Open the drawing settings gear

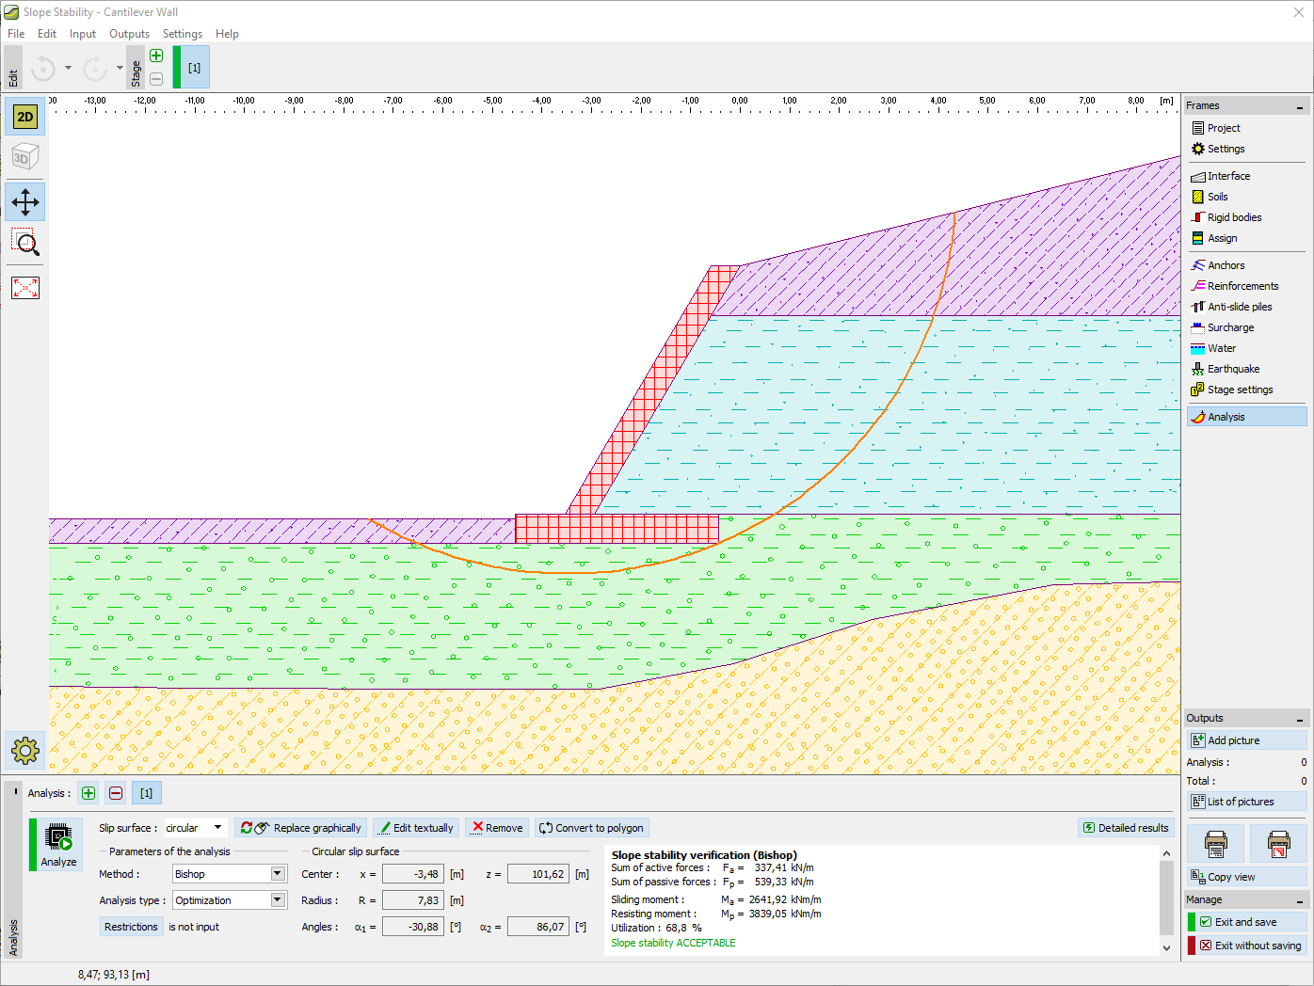click(24, 750)
